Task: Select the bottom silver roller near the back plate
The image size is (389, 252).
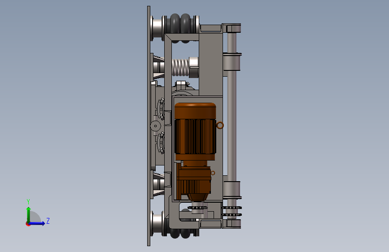Action: pos(157,223)
